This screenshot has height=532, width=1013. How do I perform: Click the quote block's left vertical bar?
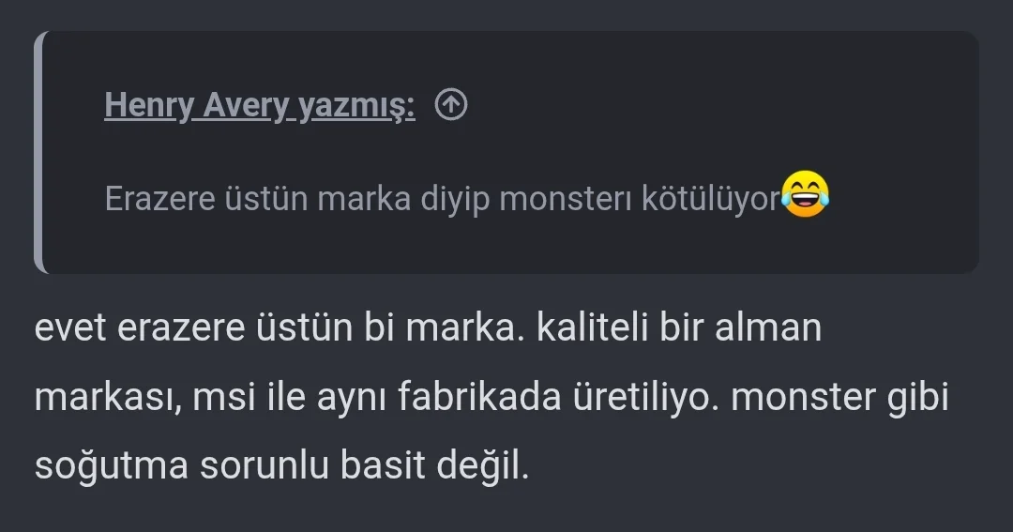click(38, 152)
